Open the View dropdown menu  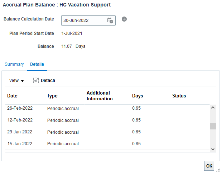16,81
